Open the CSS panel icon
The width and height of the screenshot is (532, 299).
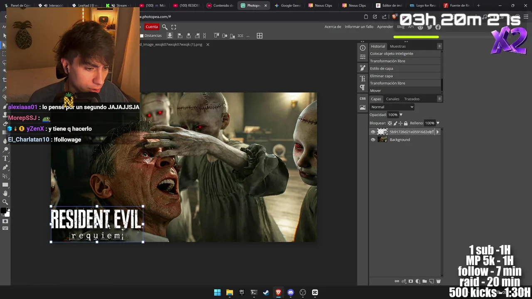[x=363, y=98]
